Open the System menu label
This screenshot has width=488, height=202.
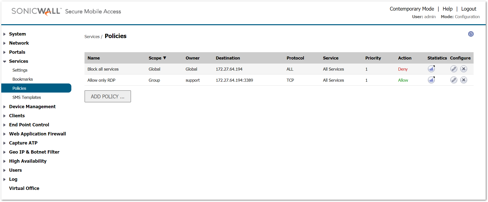(x=17, y=34)
